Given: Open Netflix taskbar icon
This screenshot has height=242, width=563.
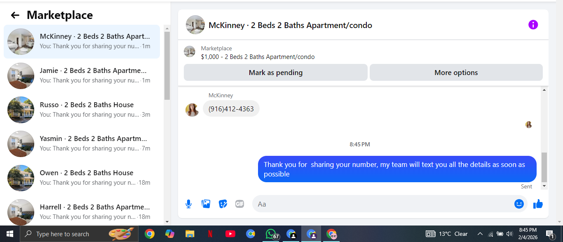Looking at the screenshot, I should point(210,234).
